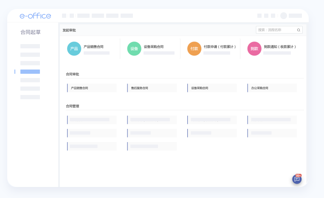The image size is (324, 198).
Task: Click 产品销售合同 label beside 产品 icon
Action: coord(93,47)
